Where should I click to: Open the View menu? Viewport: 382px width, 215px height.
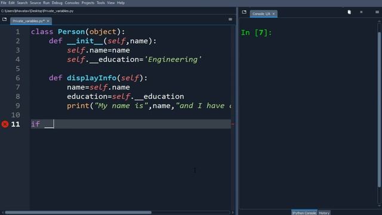tap(111, 3)
